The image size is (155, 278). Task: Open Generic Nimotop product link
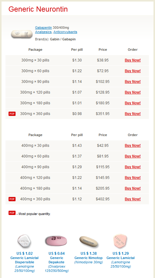click(x=88, y=258)
